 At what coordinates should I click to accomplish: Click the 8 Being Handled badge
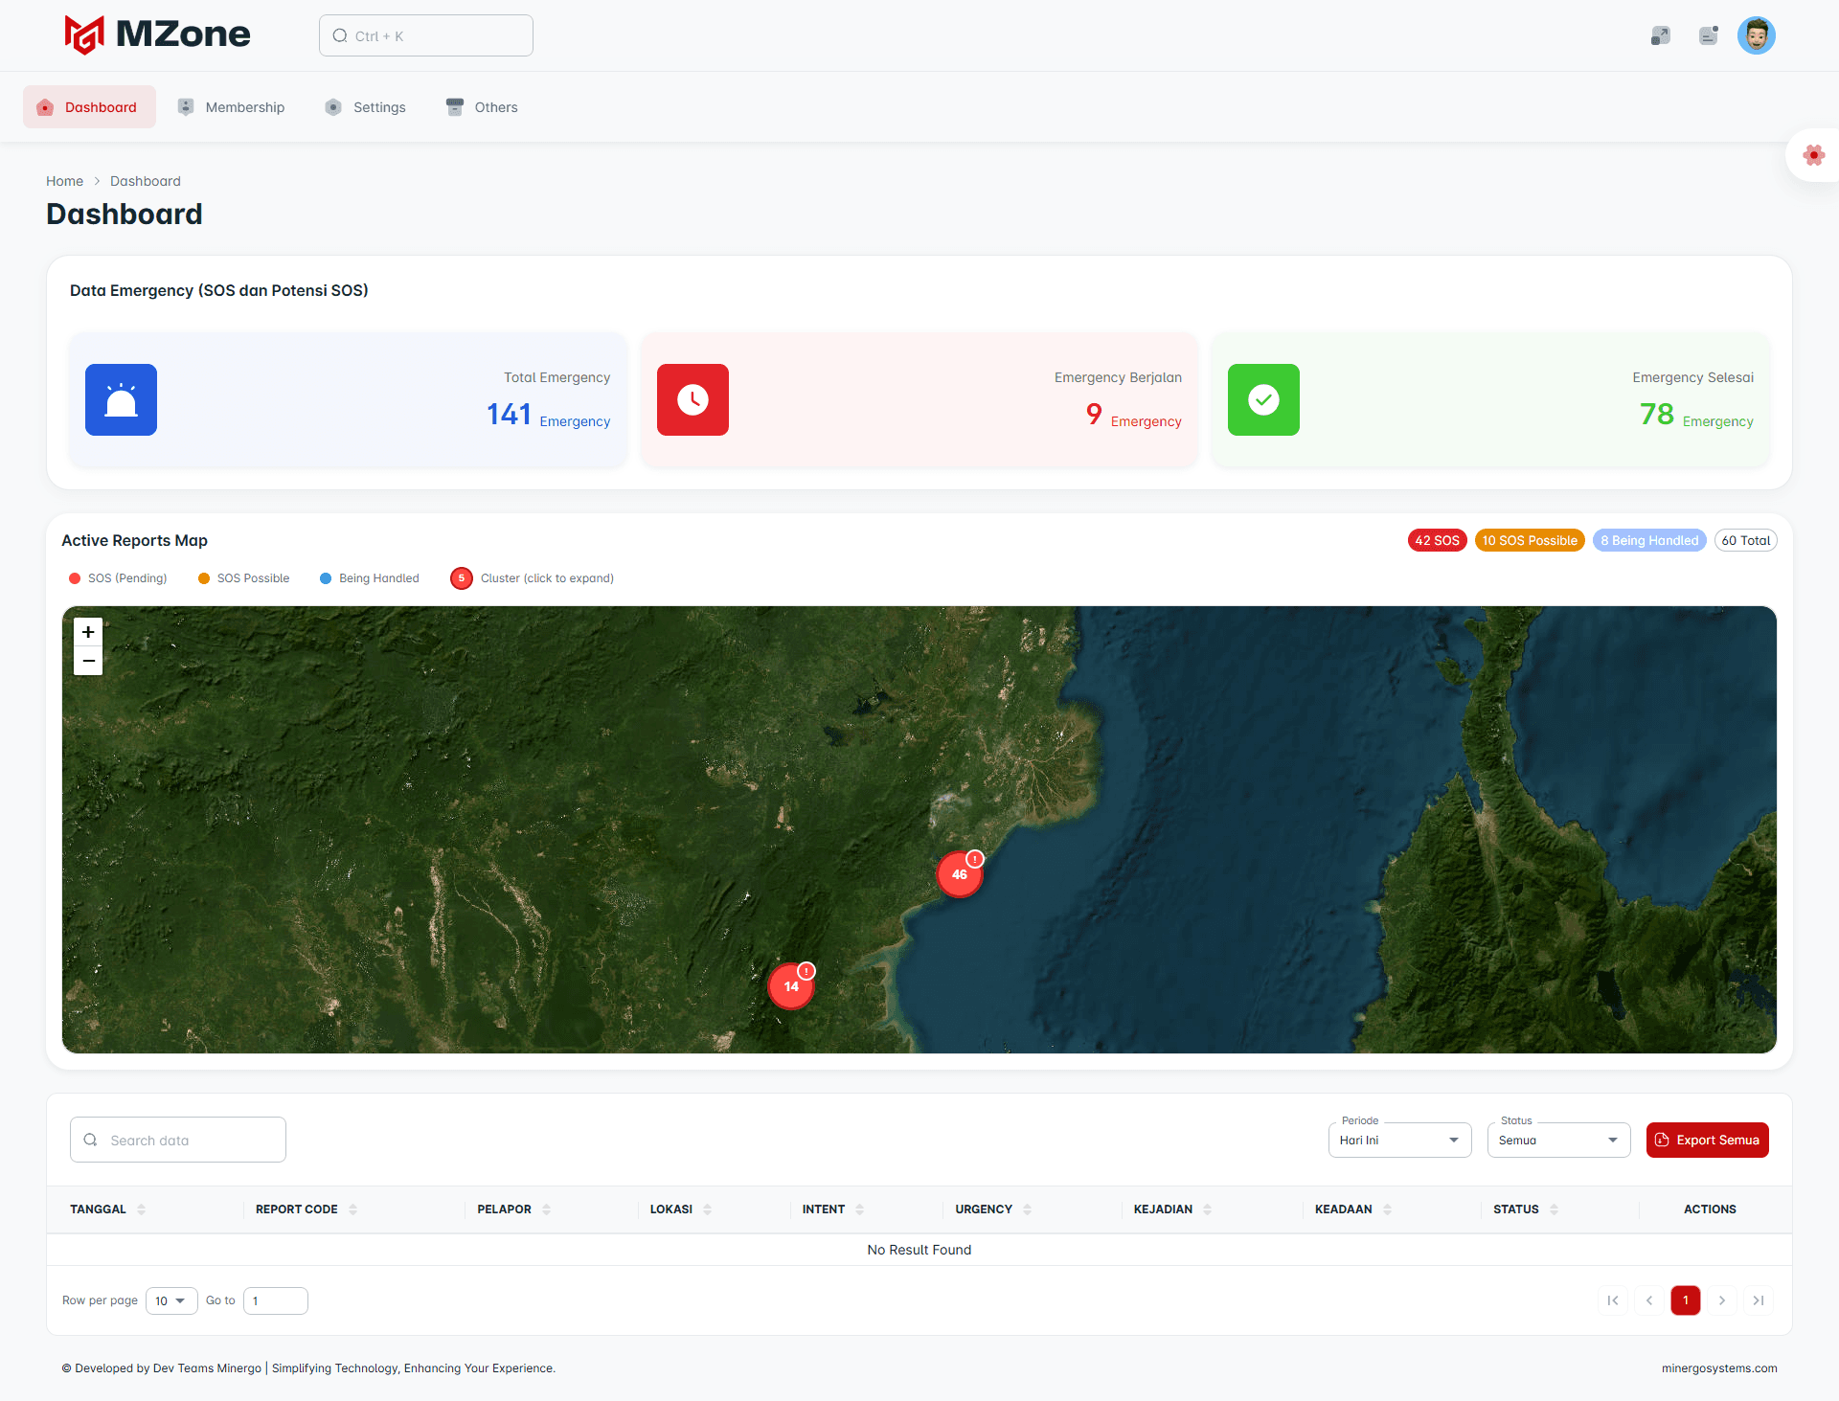tap(1649, 540)
